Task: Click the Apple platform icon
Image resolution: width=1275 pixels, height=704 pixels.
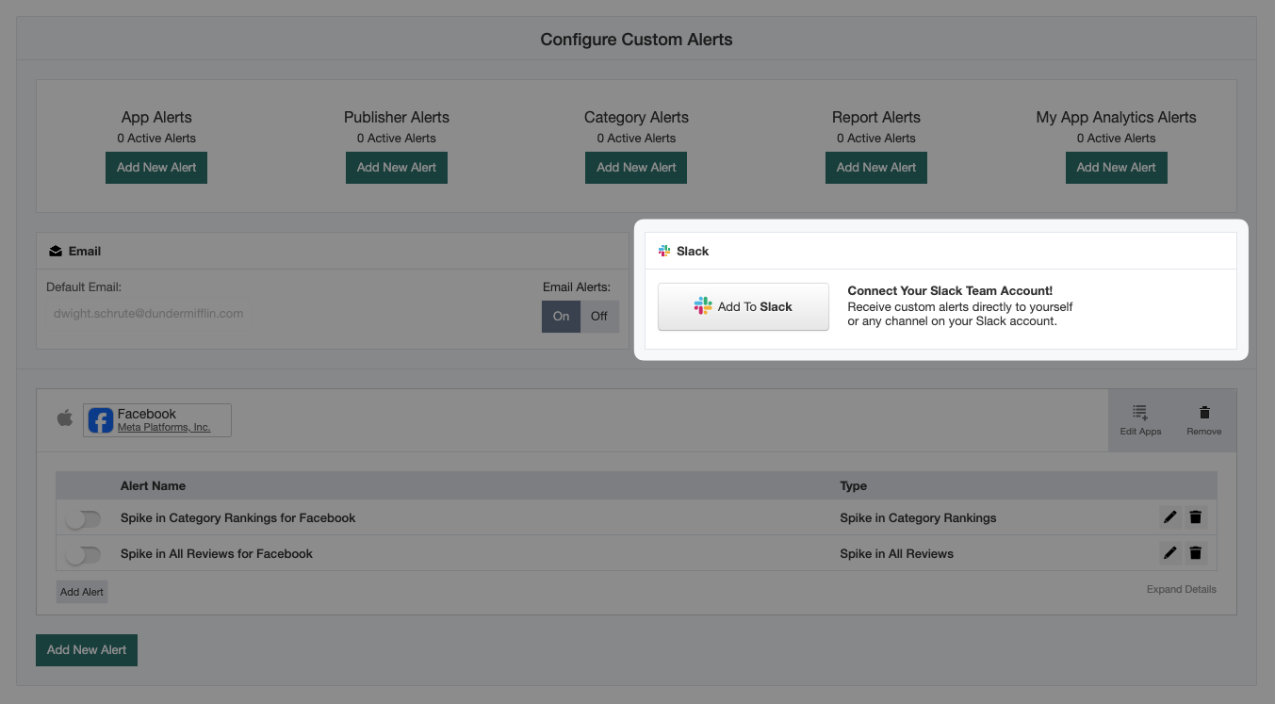Action: click(65, 417)
